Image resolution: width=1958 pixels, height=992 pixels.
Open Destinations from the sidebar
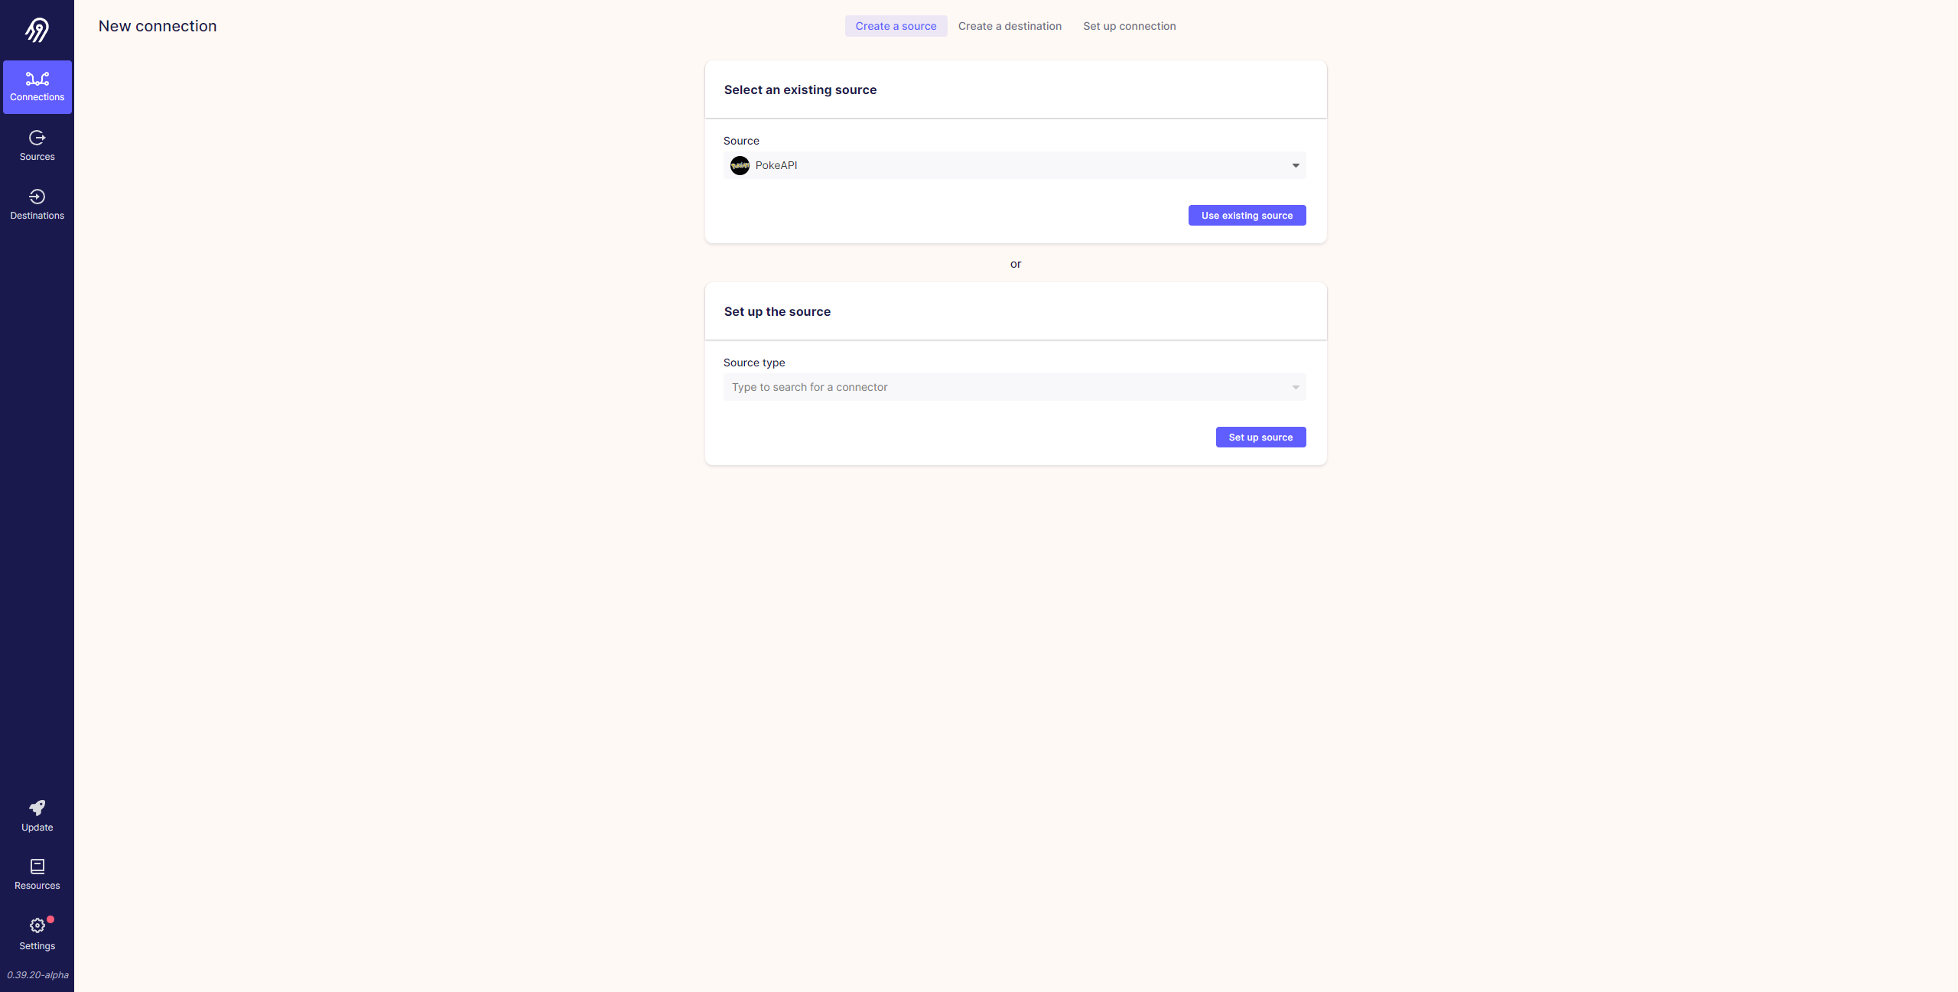[37, 204]
